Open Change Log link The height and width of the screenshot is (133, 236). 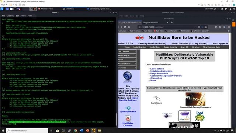tap(156, 78)
